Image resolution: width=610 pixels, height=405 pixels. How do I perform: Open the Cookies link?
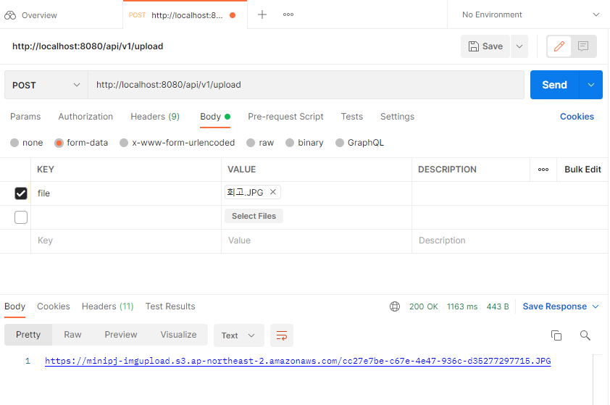point(577,117)
